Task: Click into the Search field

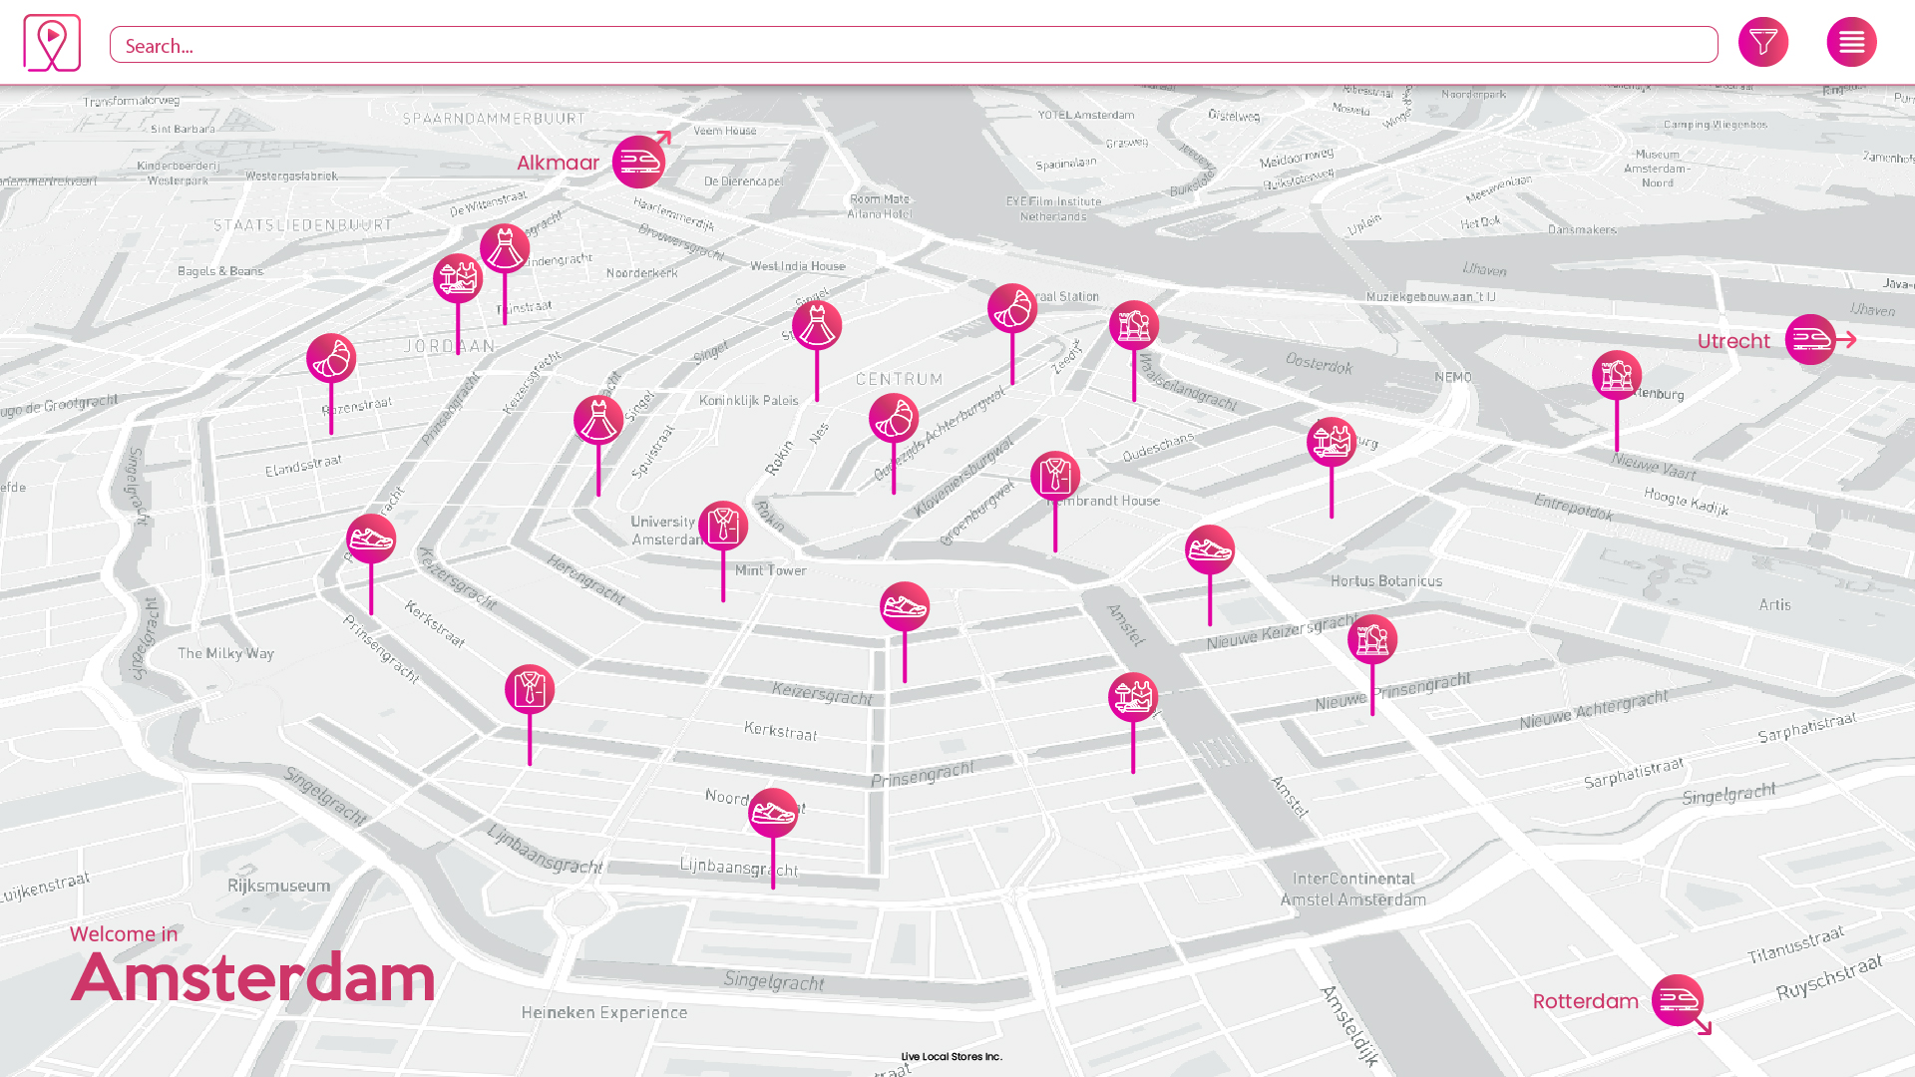Action: click(913, 45)
